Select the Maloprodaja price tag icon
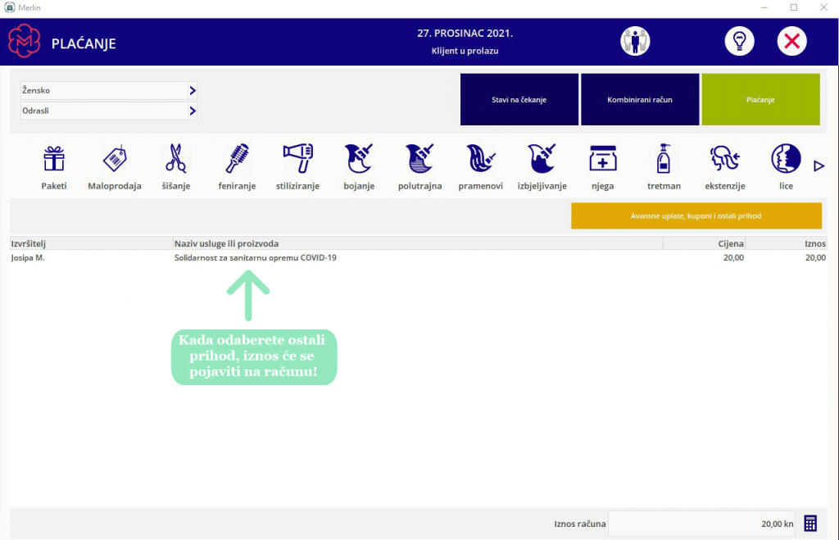This screenshot has width=839, height=540. coord(115,159)
